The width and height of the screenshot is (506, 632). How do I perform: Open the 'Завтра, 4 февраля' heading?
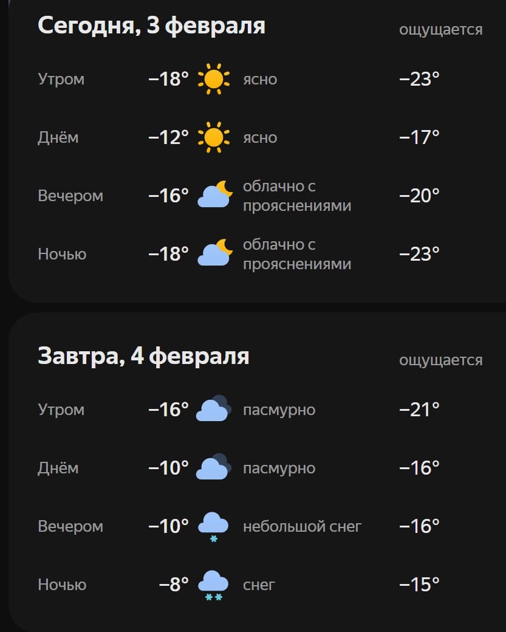point(143,356)
